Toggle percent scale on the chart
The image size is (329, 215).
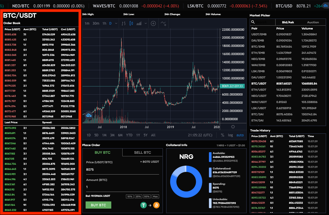(223, 135)
